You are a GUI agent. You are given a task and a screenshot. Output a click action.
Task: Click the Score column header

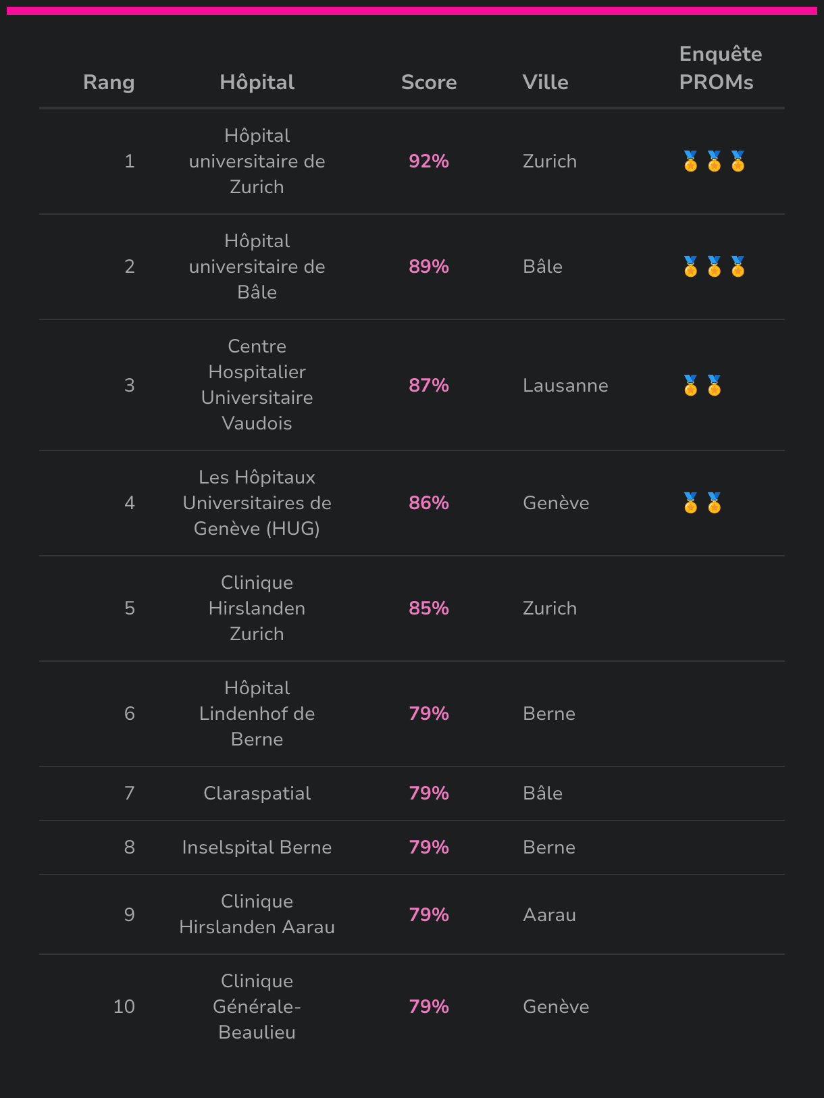[429, 82]
